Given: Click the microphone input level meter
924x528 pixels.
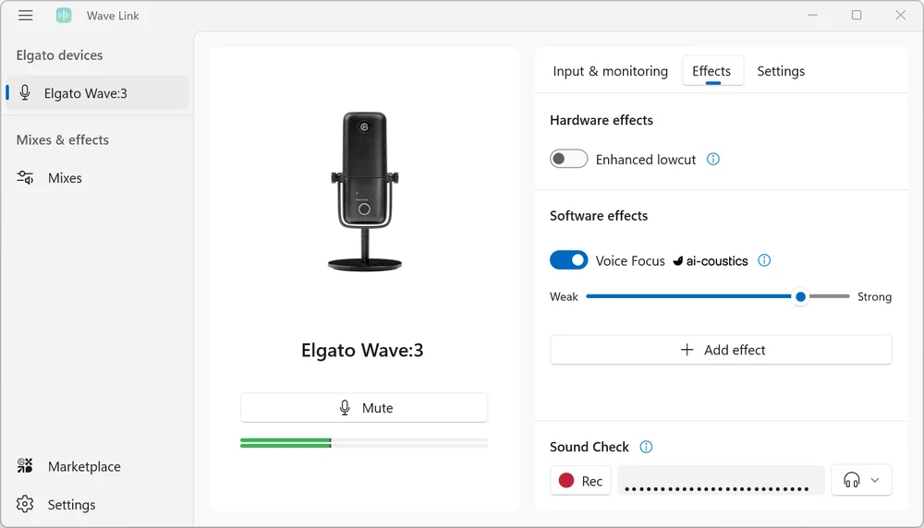Looking at the screenshot, I should pyautogui.click(x=363, y=443).
